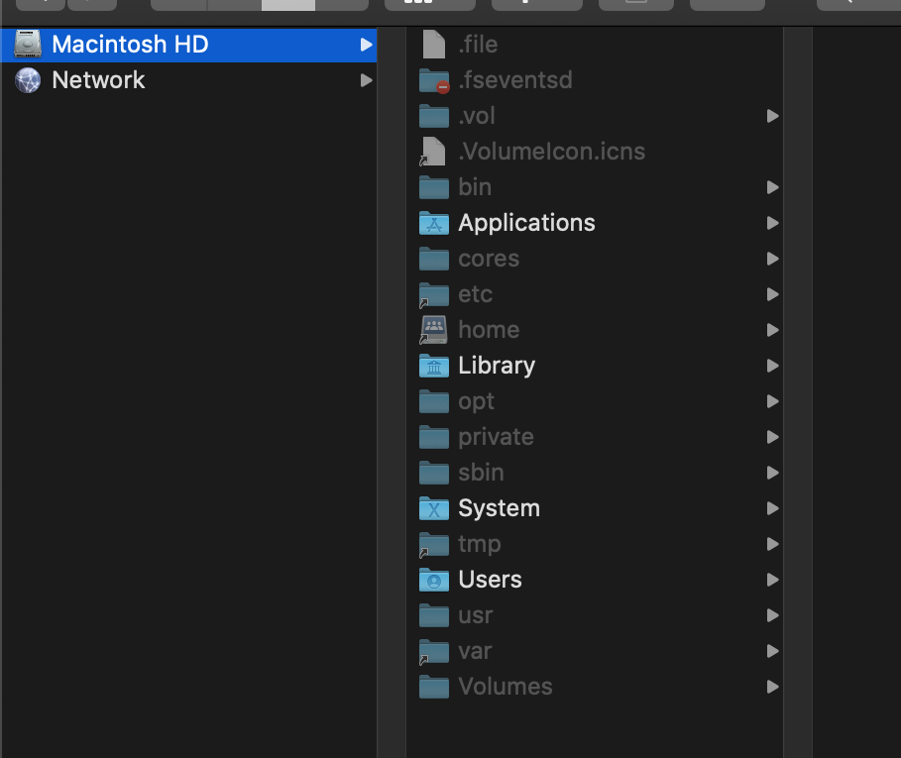Click the arrow next to .vol
The height and width of the screenshot is (758, 901).
point(772,116)
